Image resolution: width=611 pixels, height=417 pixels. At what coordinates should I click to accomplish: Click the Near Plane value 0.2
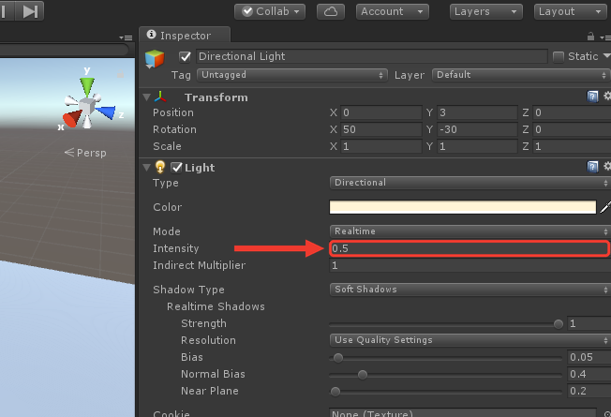589,391
